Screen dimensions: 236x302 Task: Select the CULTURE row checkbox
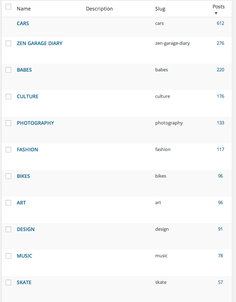(x=8, y=96)
